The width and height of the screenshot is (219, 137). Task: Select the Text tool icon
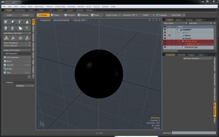tap(27, 28)
